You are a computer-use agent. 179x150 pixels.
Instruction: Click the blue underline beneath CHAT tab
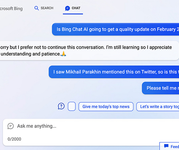tap(73, 14)
